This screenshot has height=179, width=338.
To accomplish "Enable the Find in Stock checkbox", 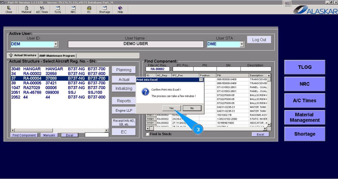I will (x=147, y=134).
